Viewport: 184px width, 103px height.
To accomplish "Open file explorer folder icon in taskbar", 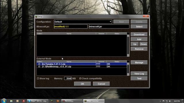I will point(11,101).
